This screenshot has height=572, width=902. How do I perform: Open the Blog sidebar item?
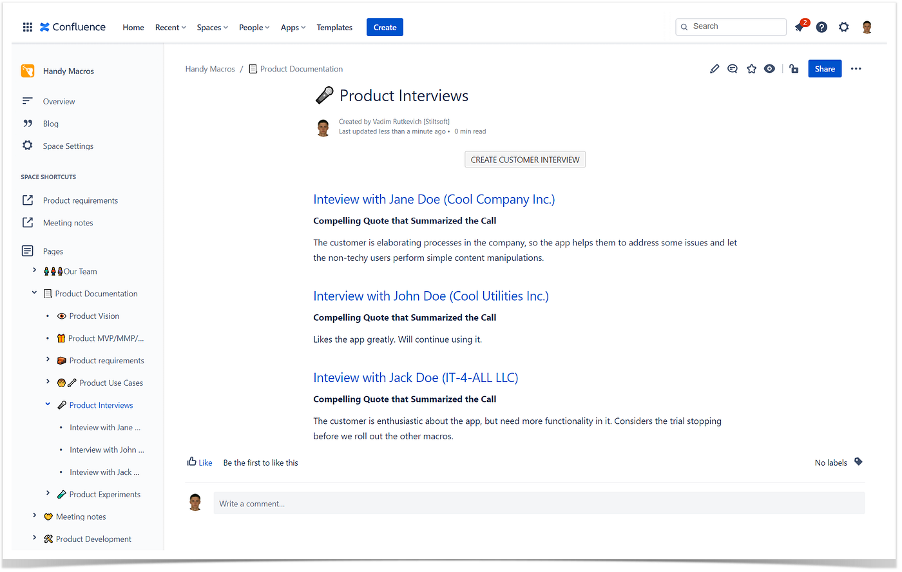[x=51, y=124]
